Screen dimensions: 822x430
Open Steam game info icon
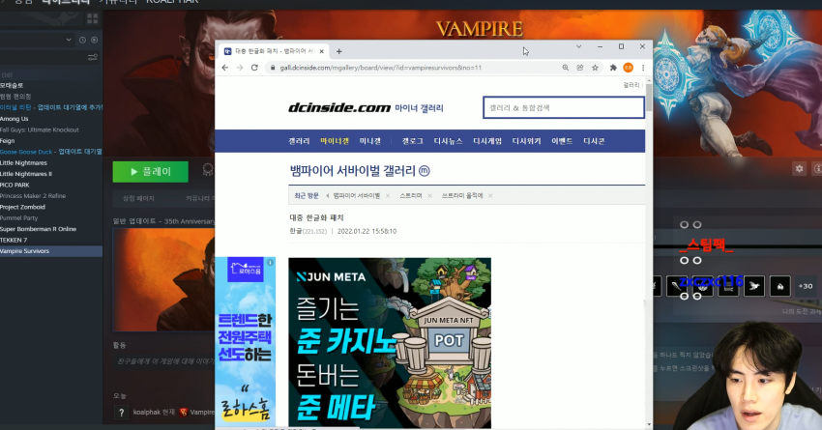pyautogui.click(x=817, y=169)
